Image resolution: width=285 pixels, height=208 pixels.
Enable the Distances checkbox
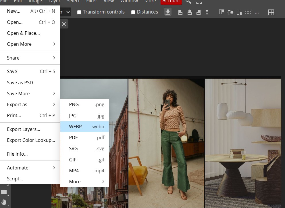click(x=133, y=12)
